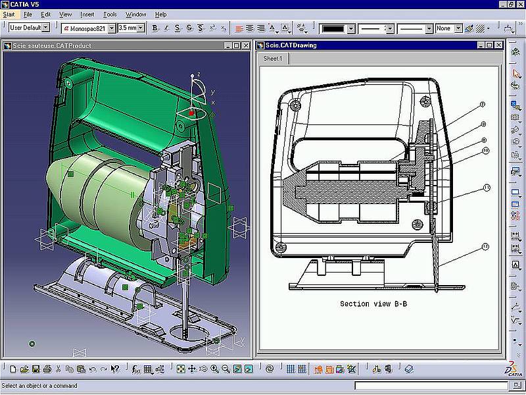This screenshot has height=395, width=526.
Task: Click the Front View creation icon
Action: (x=515, y=106)
